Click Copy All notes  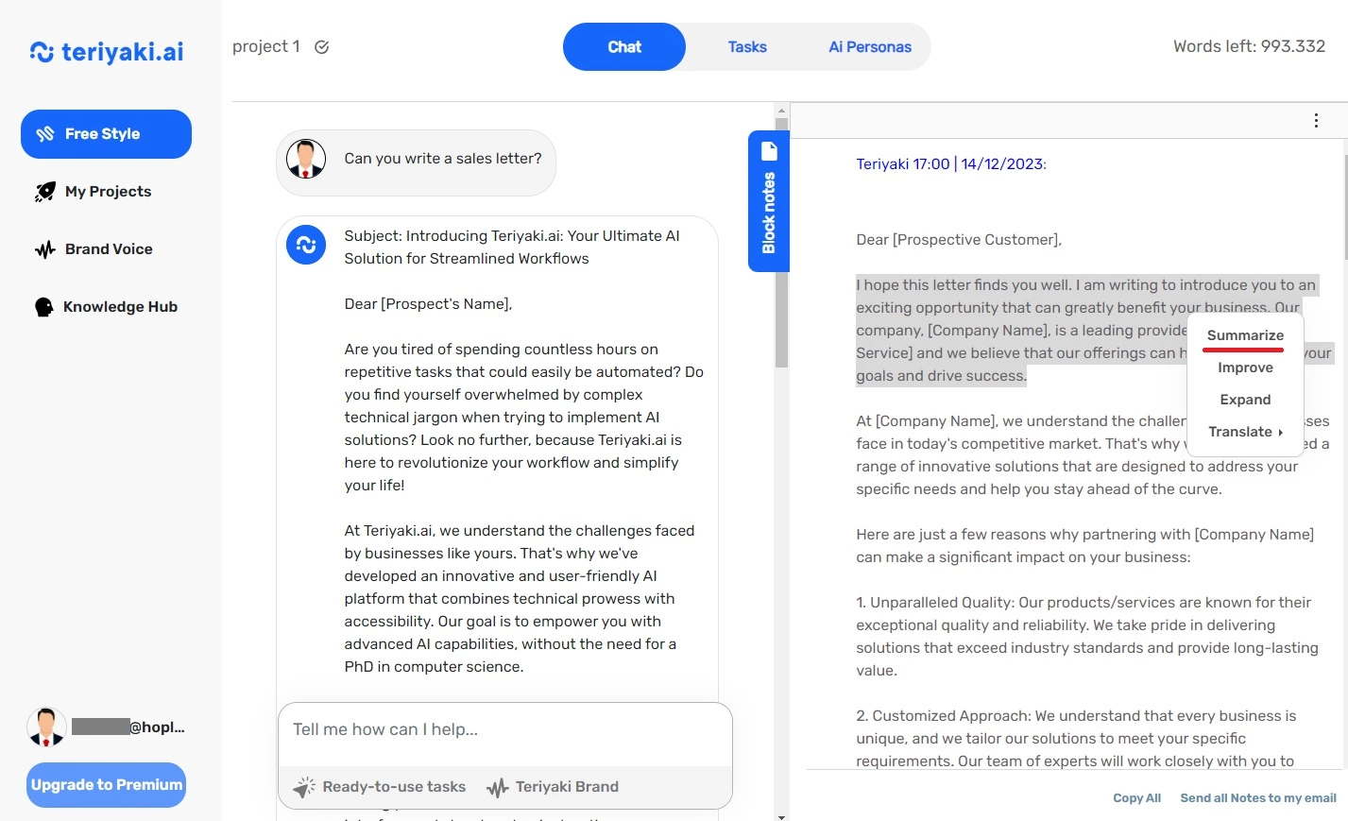1136,798
